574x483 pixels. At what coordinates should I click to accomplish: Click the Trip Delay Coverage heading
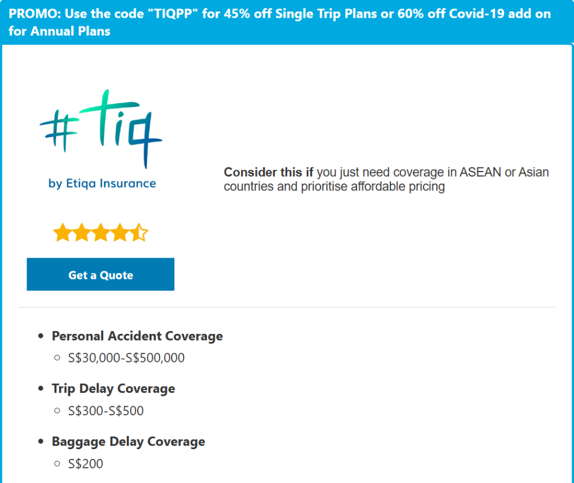point(113,389)
